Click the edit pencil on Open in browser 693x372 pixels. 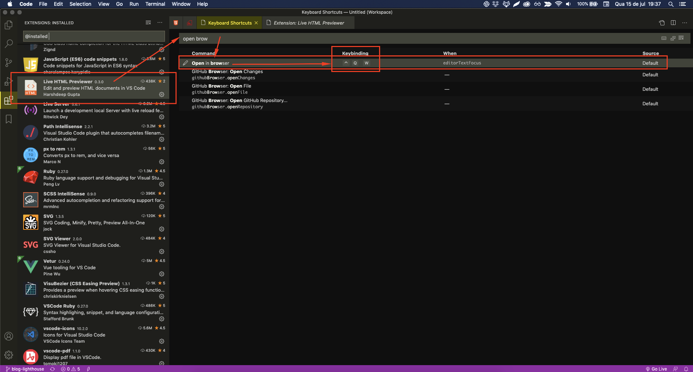pyautogui.click(x=185, y=63)
